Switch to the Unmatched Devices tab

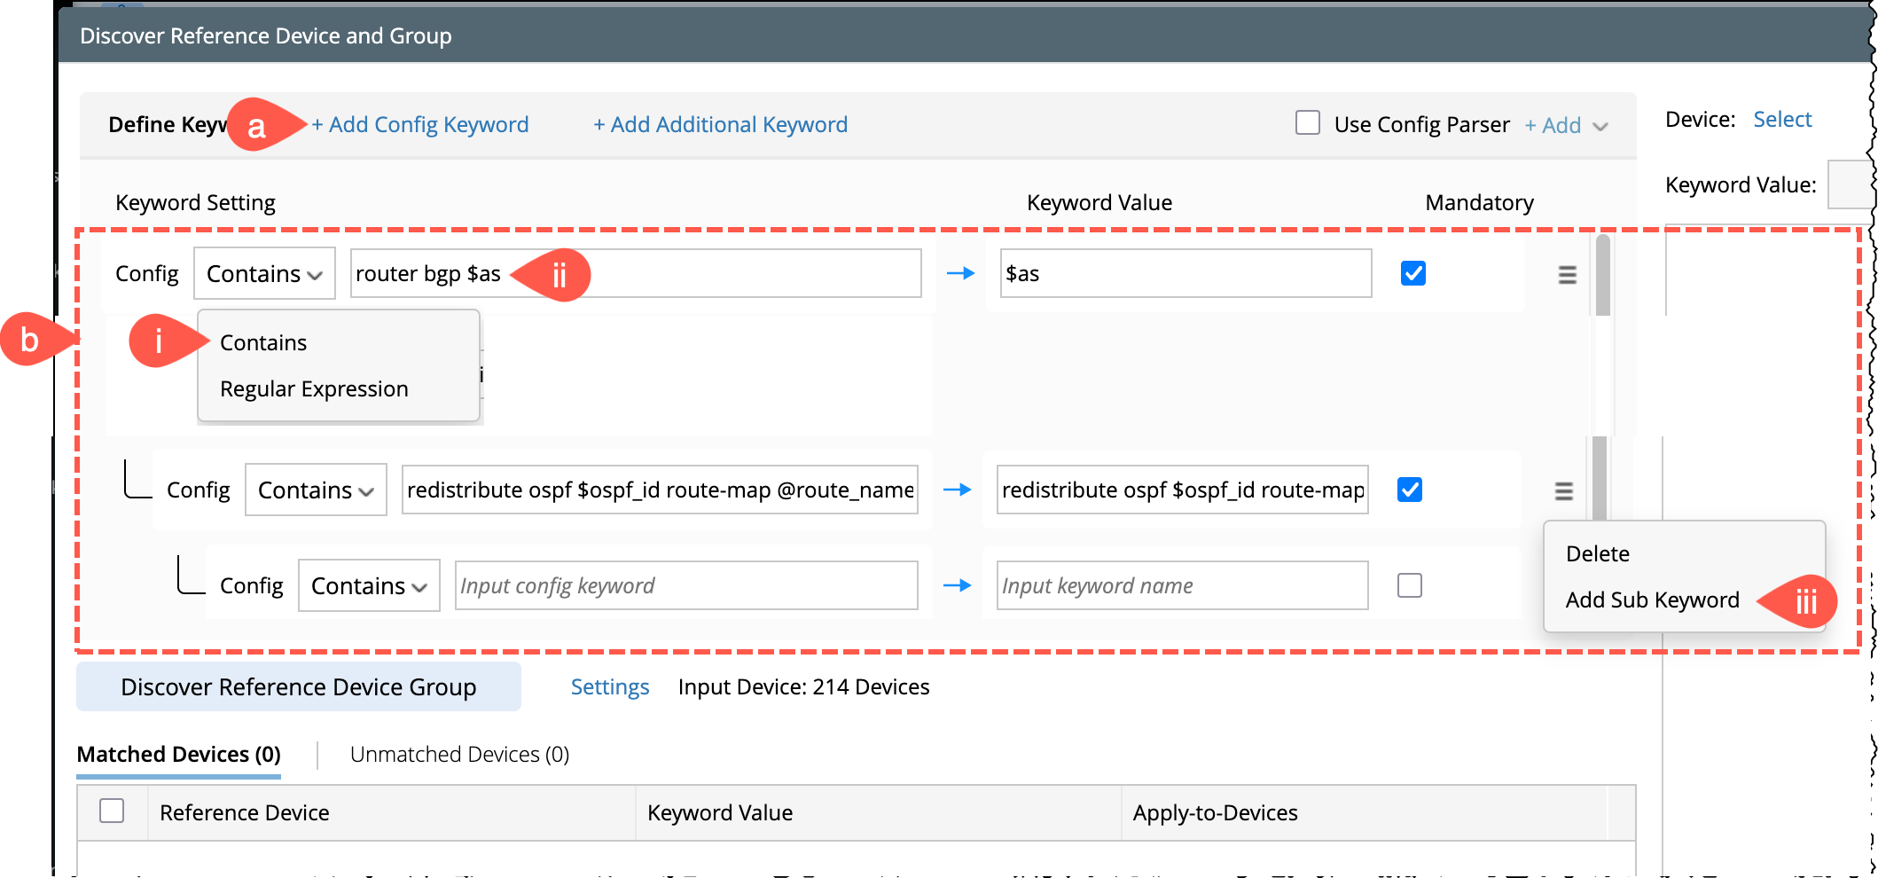click(459, 755)
